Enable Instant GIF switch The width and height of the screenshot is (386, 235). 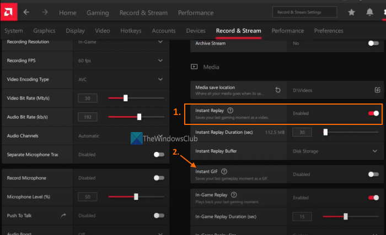373,174
